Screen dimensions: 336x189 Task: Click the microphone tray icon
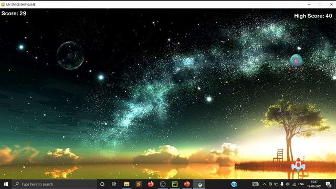click(x=282, y=184)
